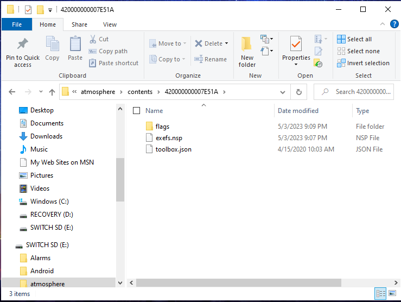
Task: Open the Easy access dropdown icon
Action: coord(266,51)
